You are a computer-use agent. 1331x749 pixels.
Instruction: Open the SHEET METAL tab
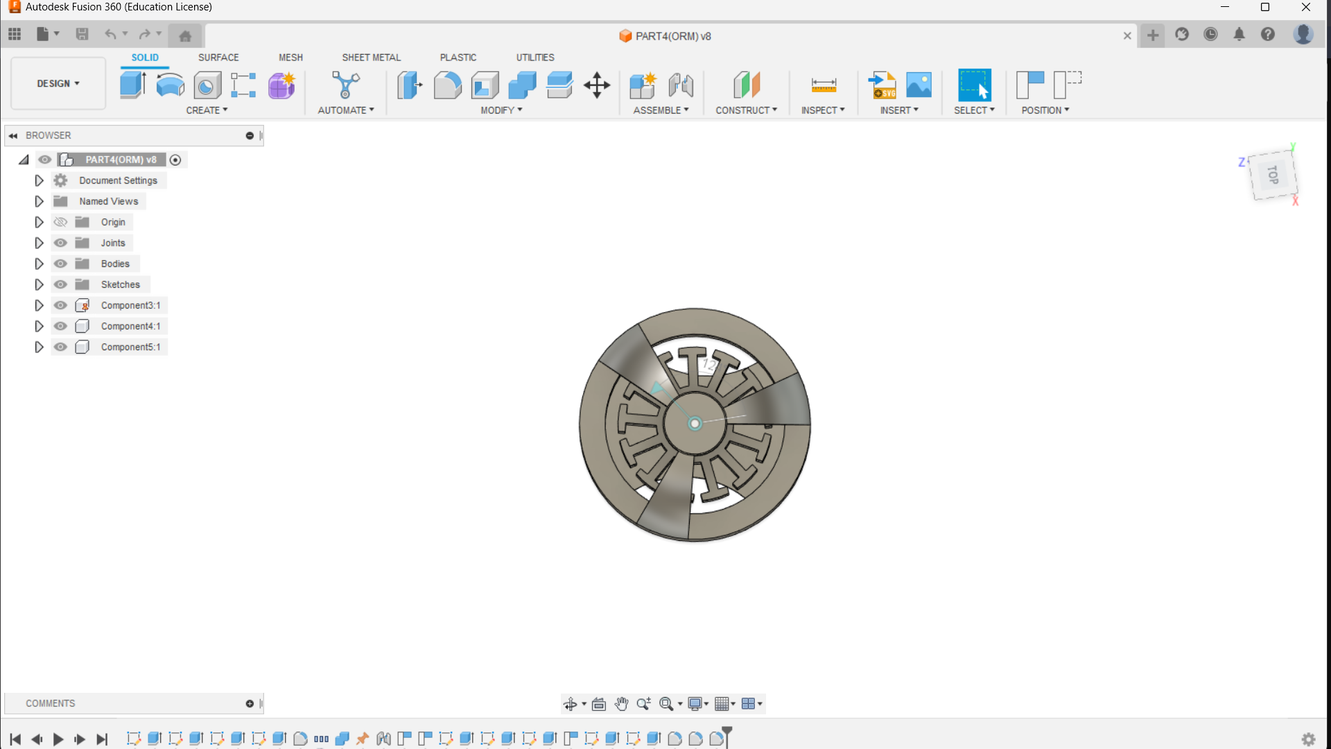tap(371, 58)
